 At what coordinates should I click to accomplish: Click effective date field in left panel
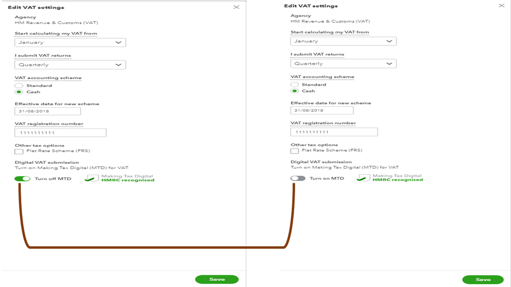(x=48, y=111)
